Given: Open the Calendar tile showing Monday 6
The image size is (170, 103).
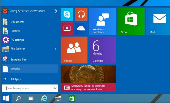Looking at the screenshot, I should tap(103, 50).
